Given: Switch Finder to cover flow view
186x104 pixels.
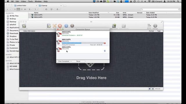Looking at the screenshot, I should [25, 9].
